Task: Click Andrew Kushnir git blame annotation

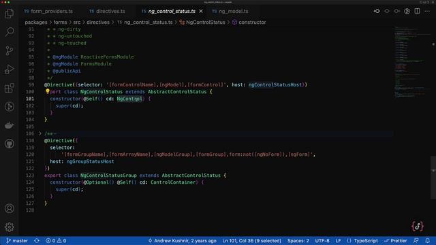Action: pos(182,240)
